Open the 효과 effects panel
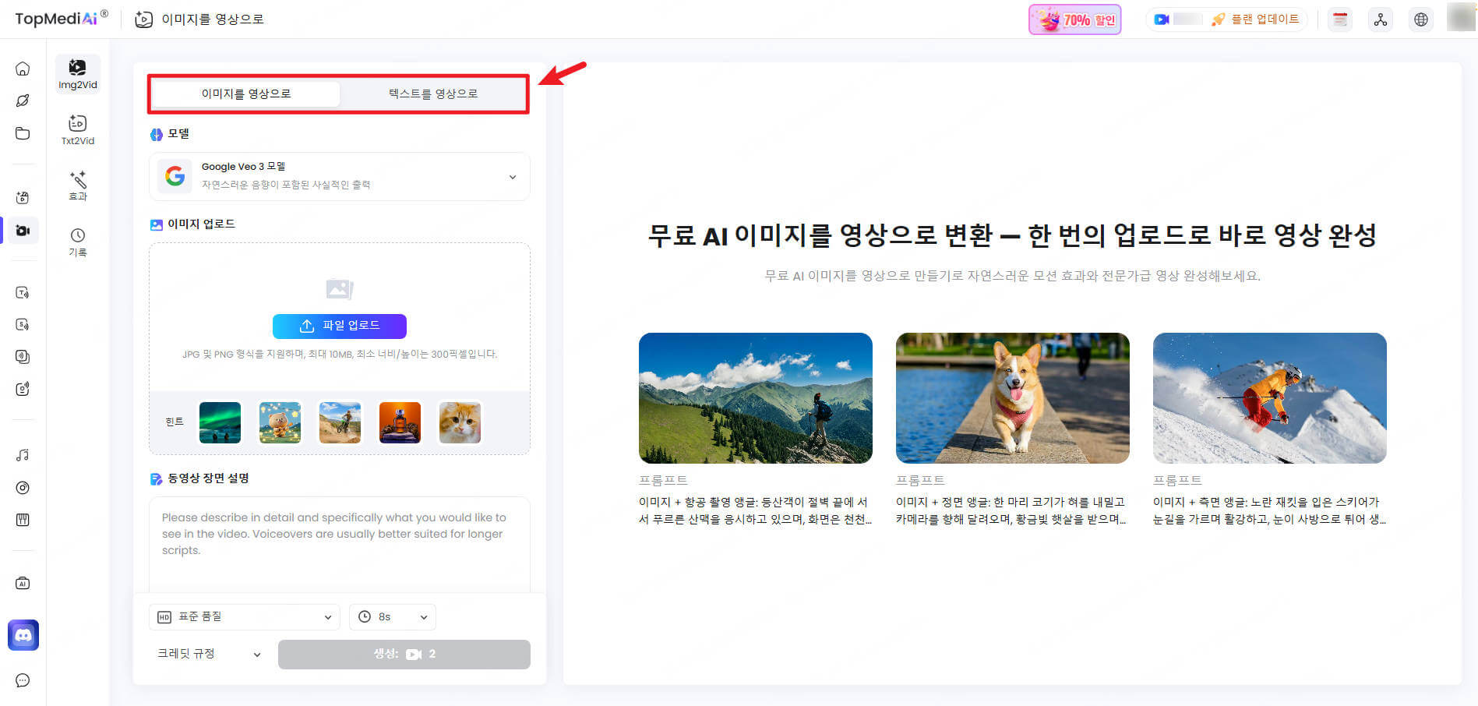Screen dimensions: 1478x706 (78, 186)
